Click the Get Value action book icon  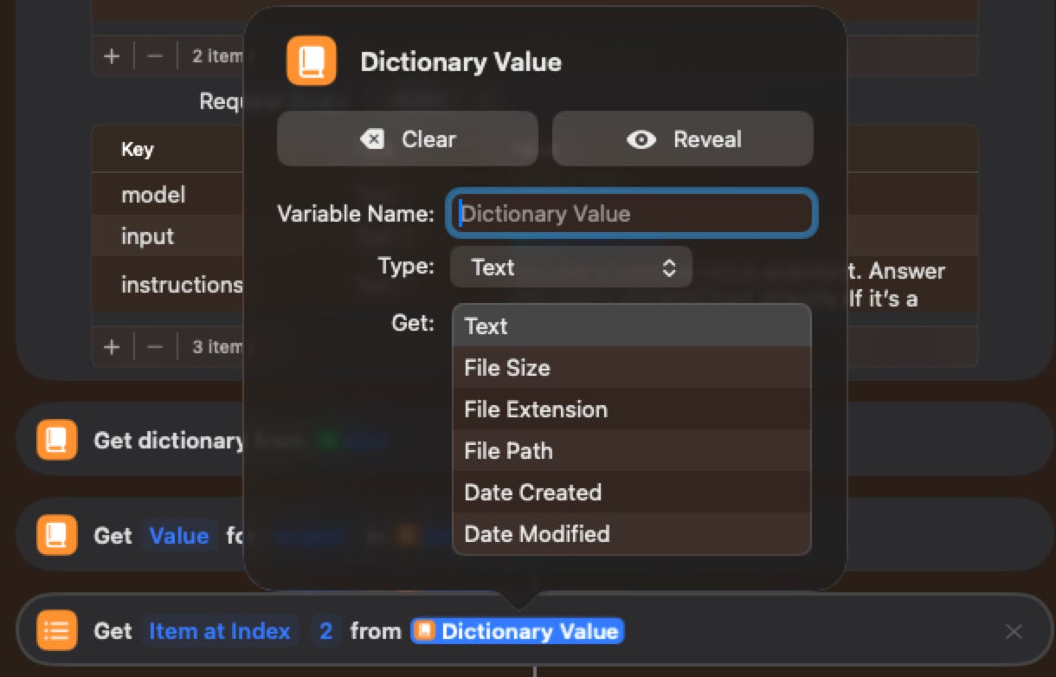click(x=57, y=535)
